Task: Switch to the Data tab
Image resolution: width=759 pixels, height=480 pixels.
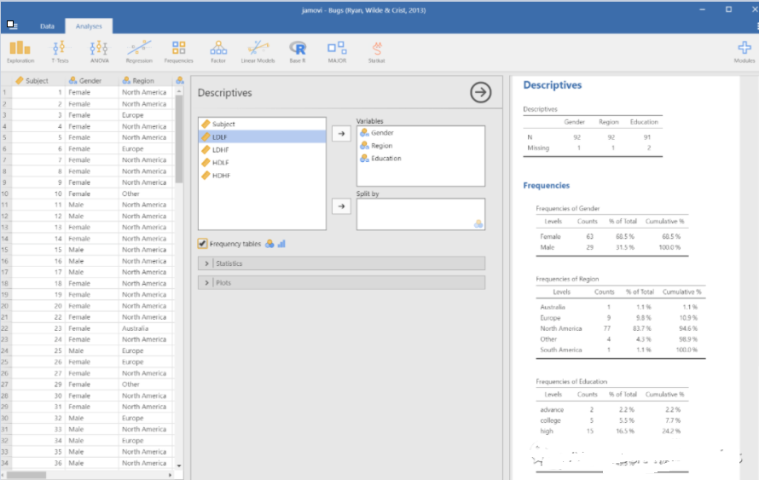Action: (x=47, y=26)
